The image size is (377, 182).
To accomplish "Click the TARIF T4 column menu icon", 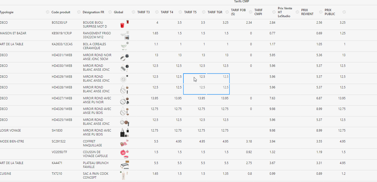I will coord(180,12).
